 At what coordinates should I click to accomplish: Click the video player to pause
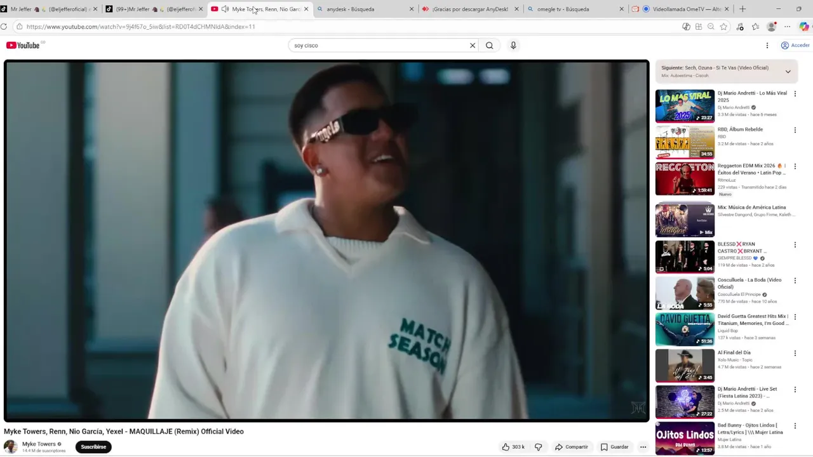click(x=326, y=241)
